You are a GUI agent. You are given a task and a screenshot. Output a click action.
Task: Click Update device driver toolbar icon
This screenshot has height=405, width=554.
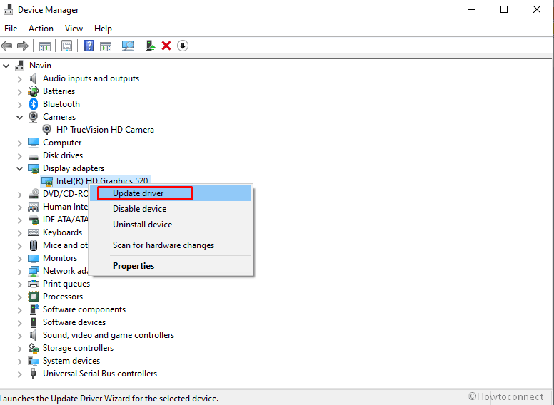(151, 46)
